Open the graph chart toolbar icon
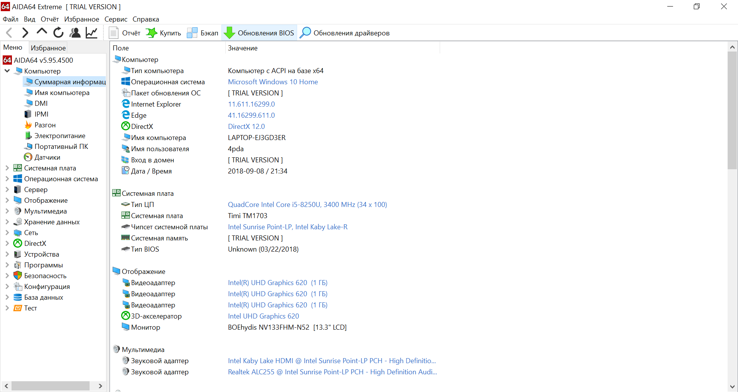 coord(91,33)
